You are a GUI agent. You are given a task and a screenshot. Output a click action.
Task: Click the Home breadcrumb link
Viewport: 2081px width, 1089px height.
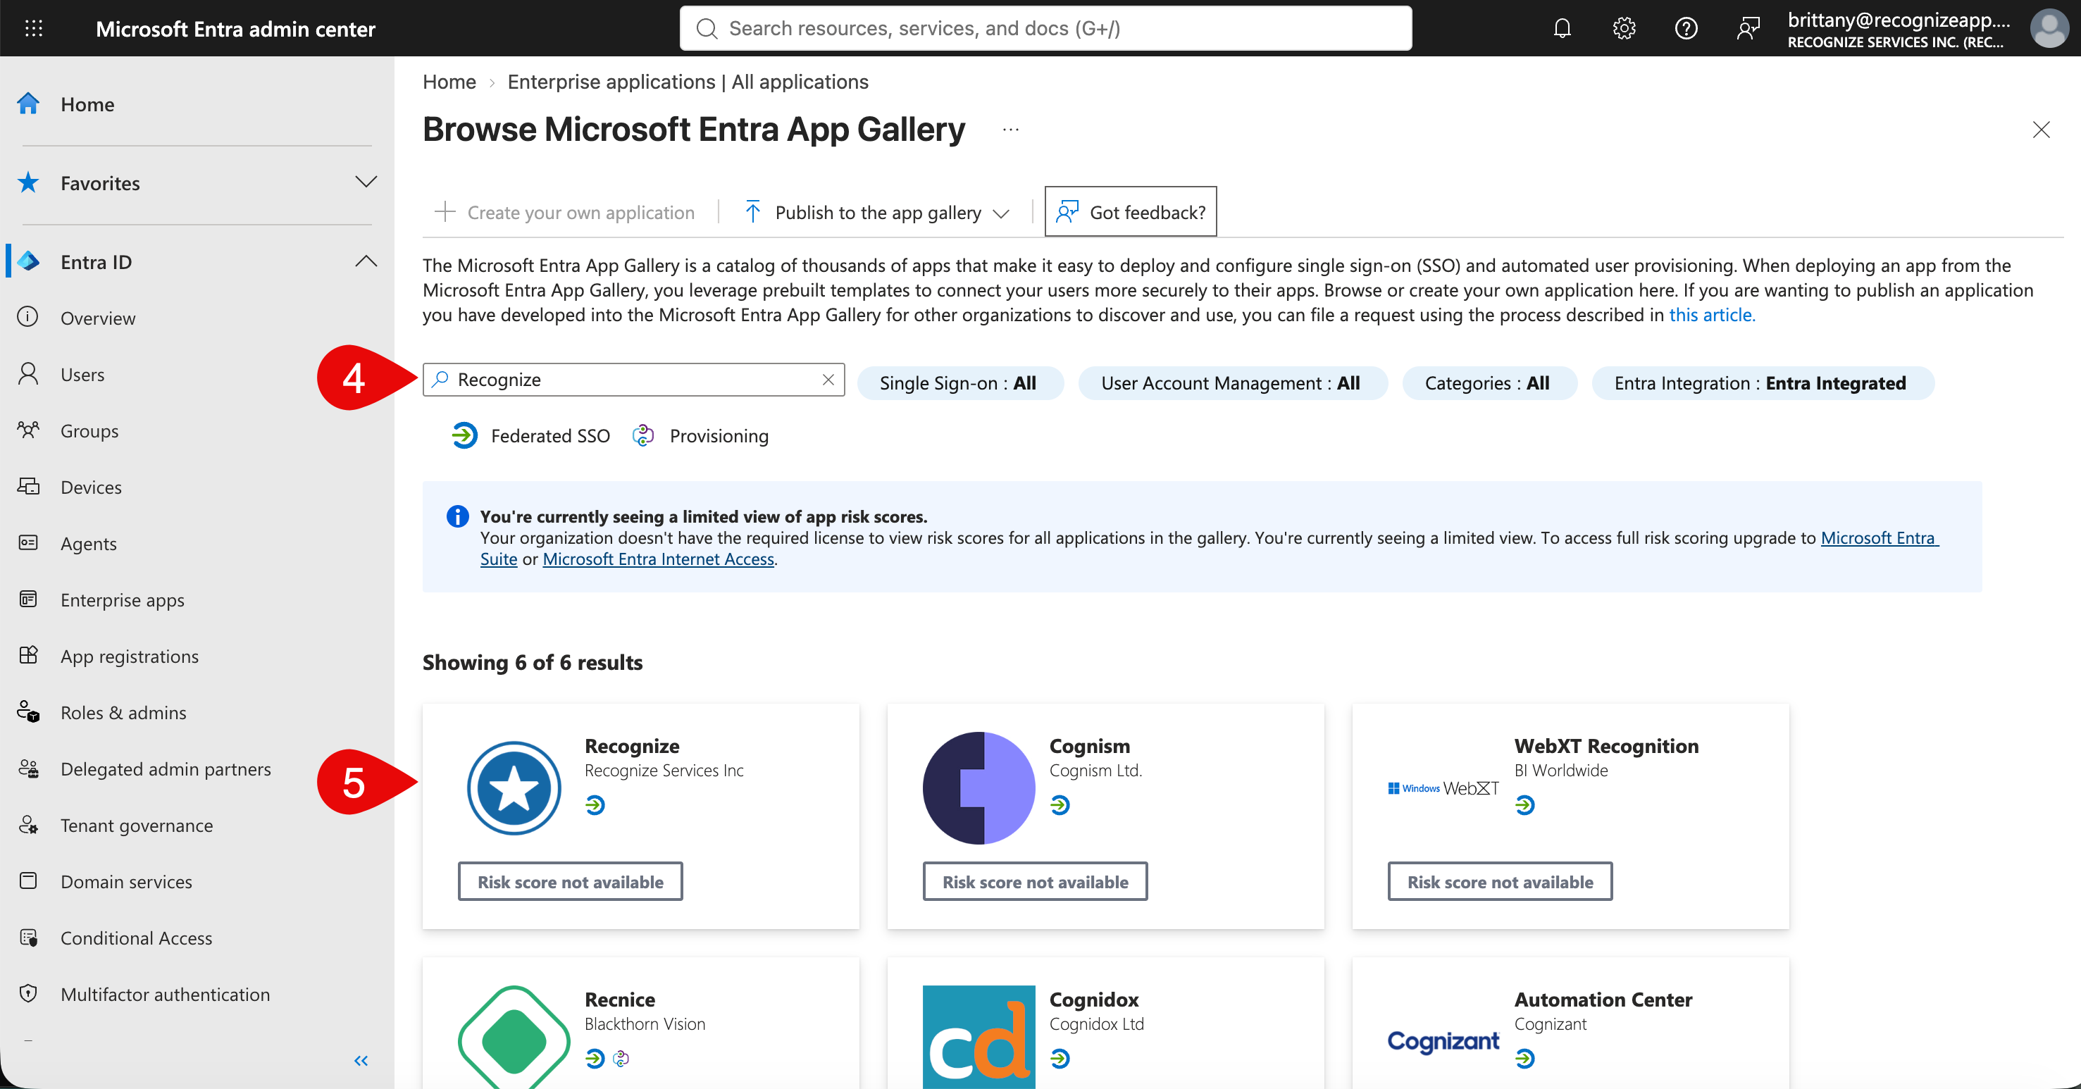click(449, 82)
